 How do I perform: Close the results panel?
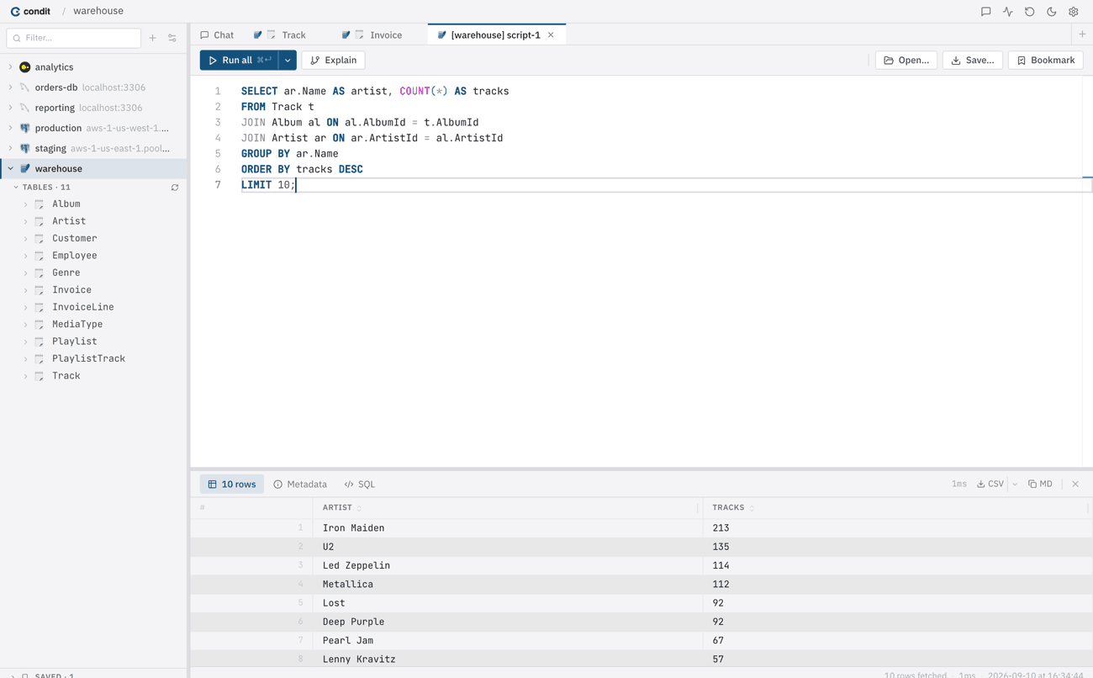click(1075, 484)
